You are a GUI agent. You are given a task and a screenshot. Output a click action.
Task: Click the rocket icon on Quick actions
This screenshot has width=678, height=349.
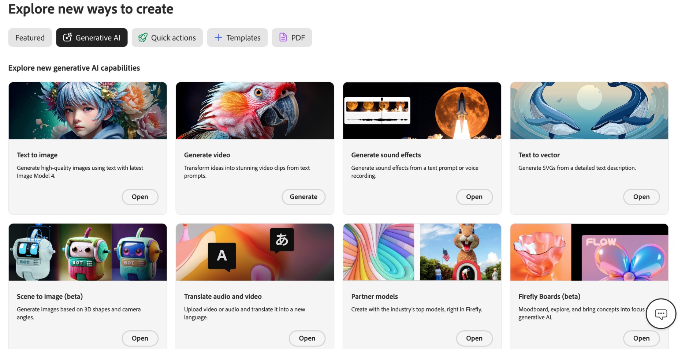[143, 37]
